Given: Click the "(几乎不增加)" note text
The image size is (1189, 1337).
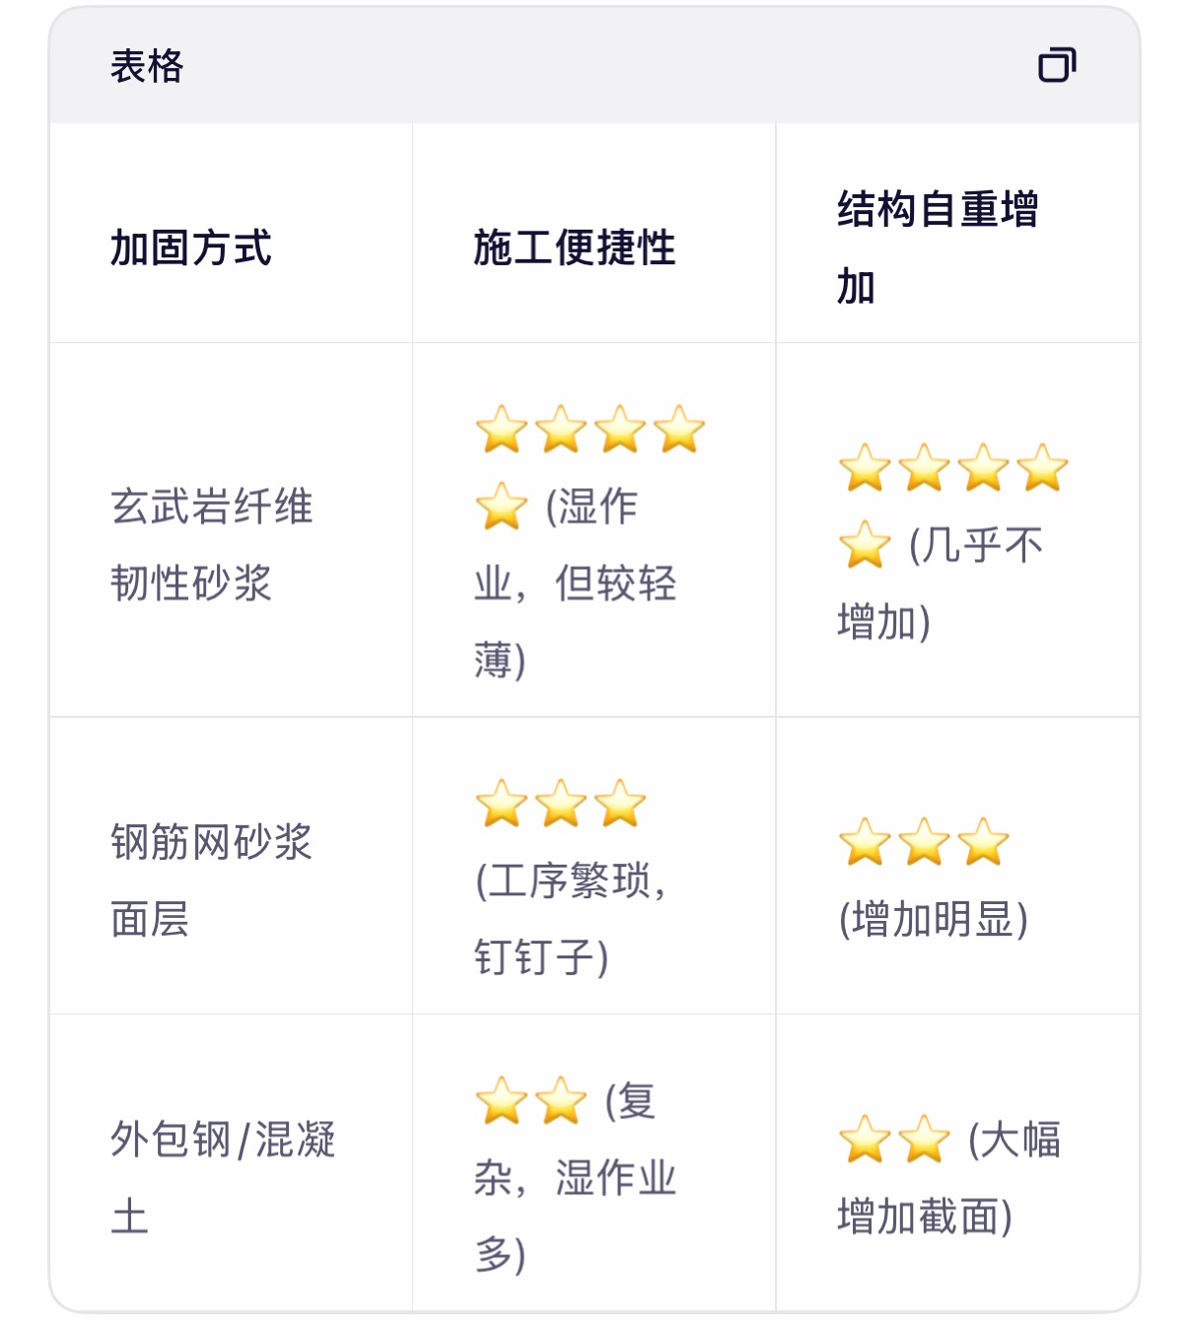Looking at the screenshot, I should 974,545.
